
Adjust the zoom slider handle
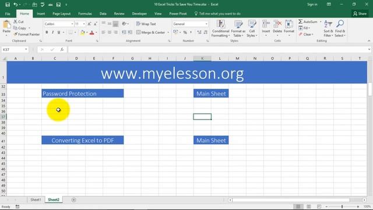pos(342,206)
